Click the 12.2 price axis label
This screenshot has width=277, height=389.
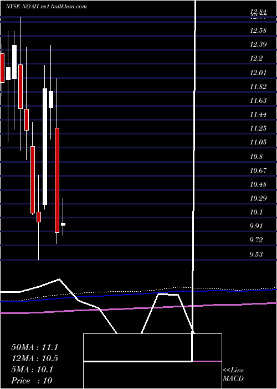(x=257, y=59)
